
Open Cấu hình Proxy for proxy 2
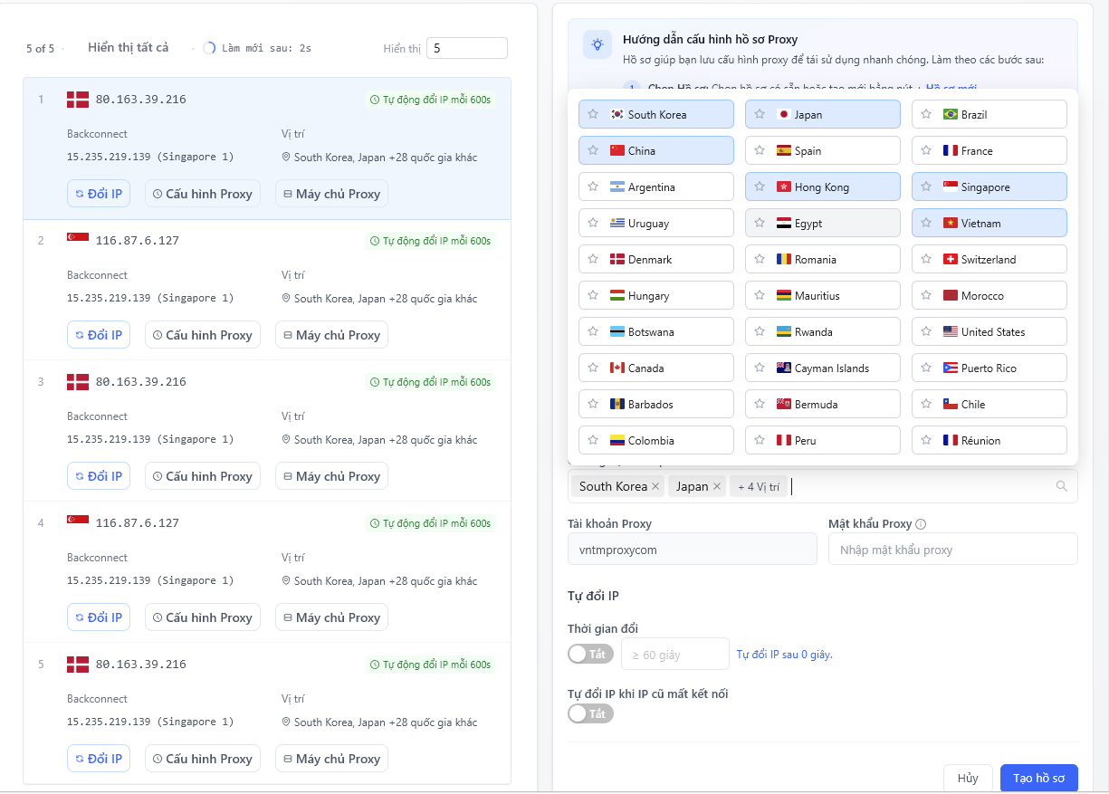tap(203, 335)
